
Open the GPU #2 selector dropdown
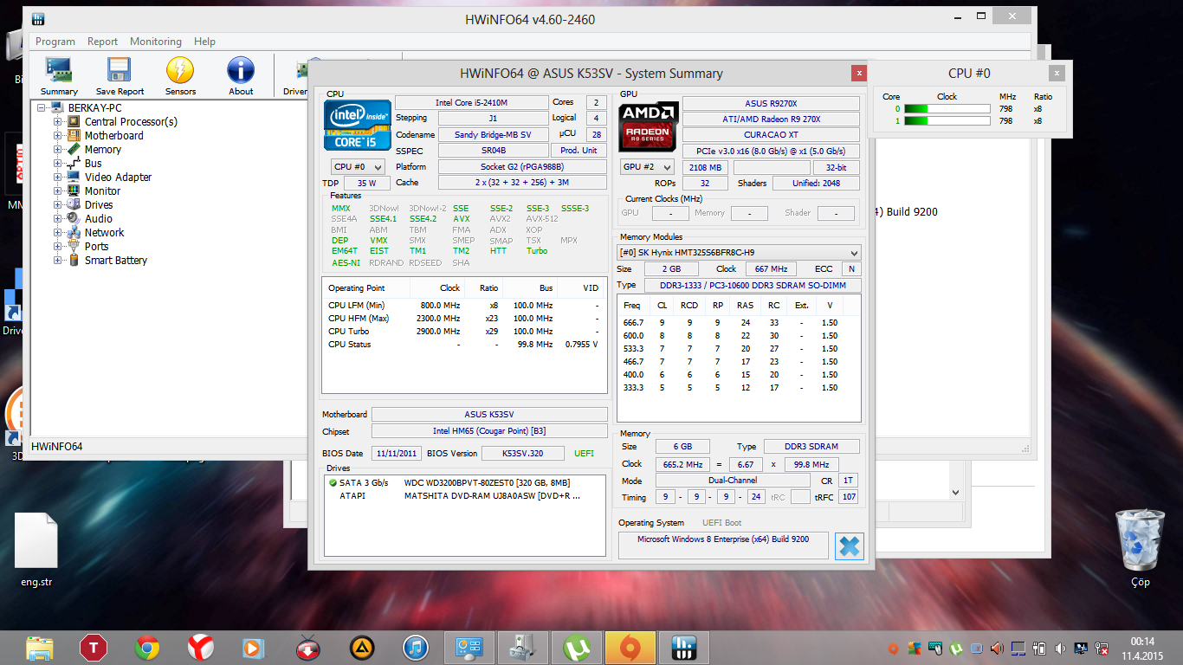[647, 167]
